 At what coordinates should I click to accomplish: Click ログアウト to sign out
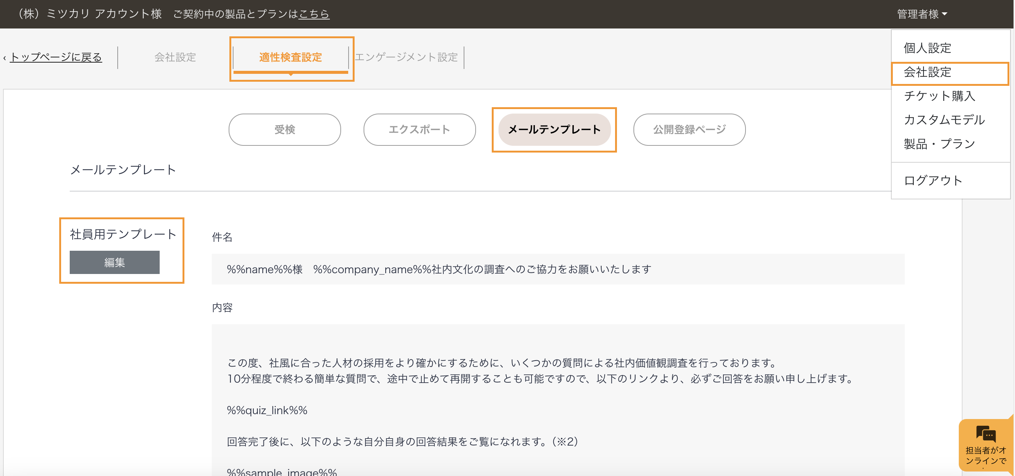pyautogui.click(x=933, y=181)
